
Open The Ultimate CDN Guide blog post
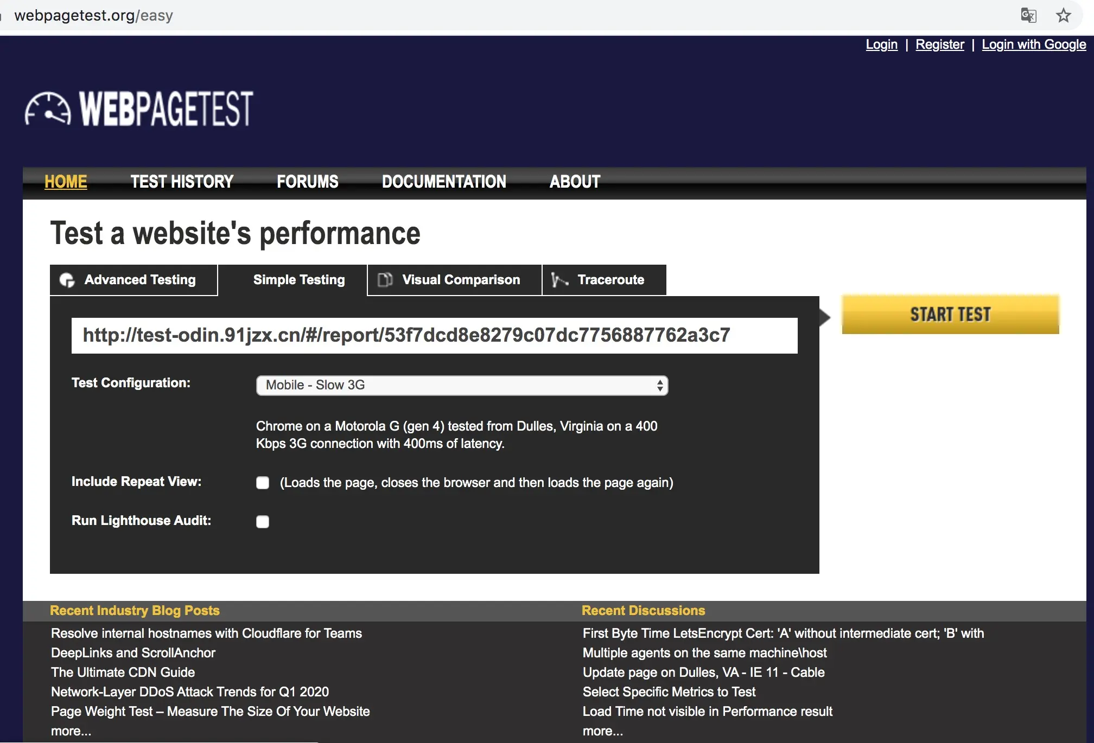pyautogui.click(x=123, y=672)
